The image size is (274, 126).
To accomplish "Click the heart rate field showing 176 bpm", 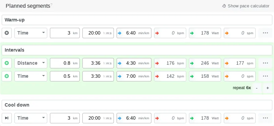I will click(170, 63).
